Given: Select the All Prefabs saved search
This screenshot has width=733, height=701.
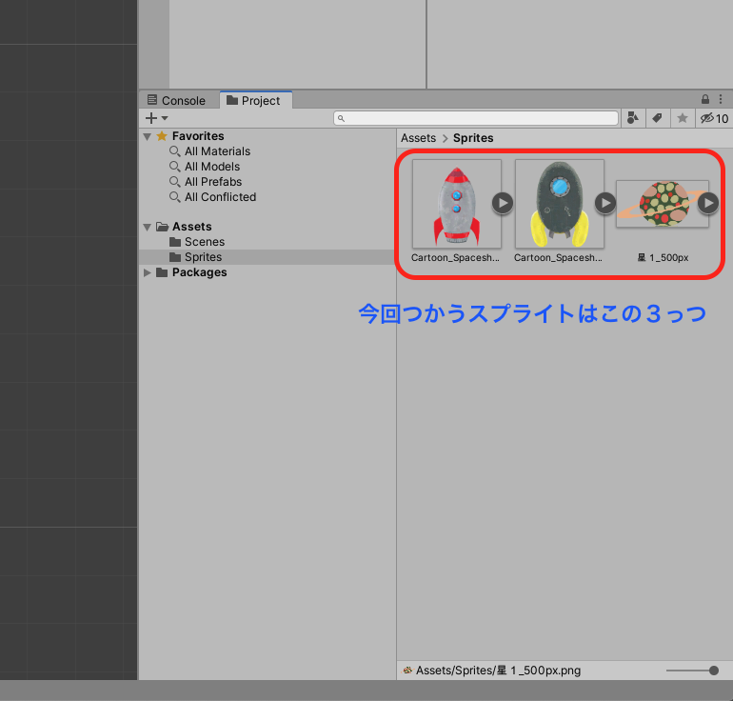Looking at the screenshot, I should [213, 182].
